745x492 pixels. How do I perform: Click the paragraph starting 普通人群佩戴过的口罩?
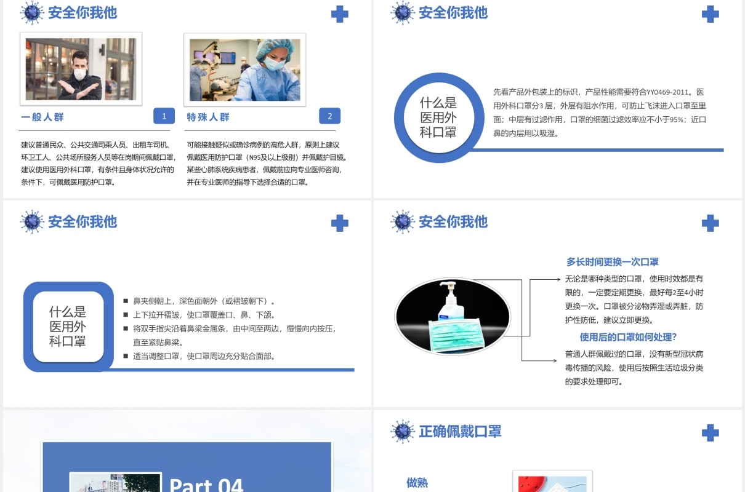pos(634,368)
